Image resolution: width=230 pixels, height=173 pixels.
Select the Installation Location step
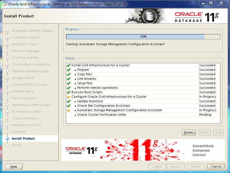click(x=27, y=111)
